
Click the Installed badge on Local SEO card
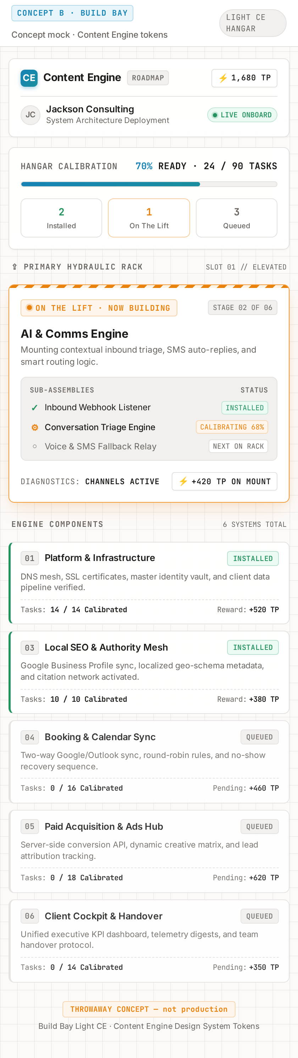(253, 648)
